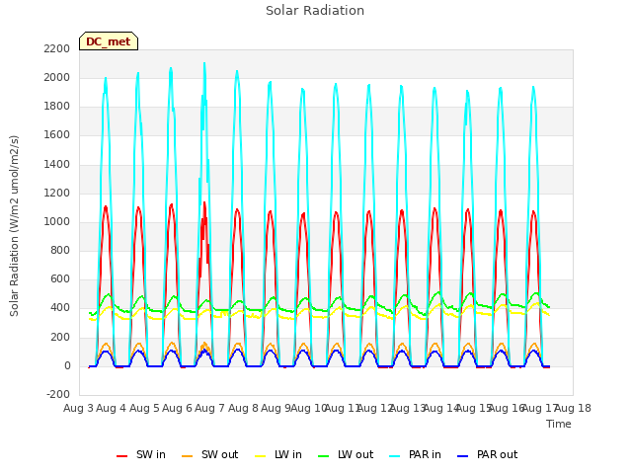Click the DC_met annotation label

click(x=109, y=41)
